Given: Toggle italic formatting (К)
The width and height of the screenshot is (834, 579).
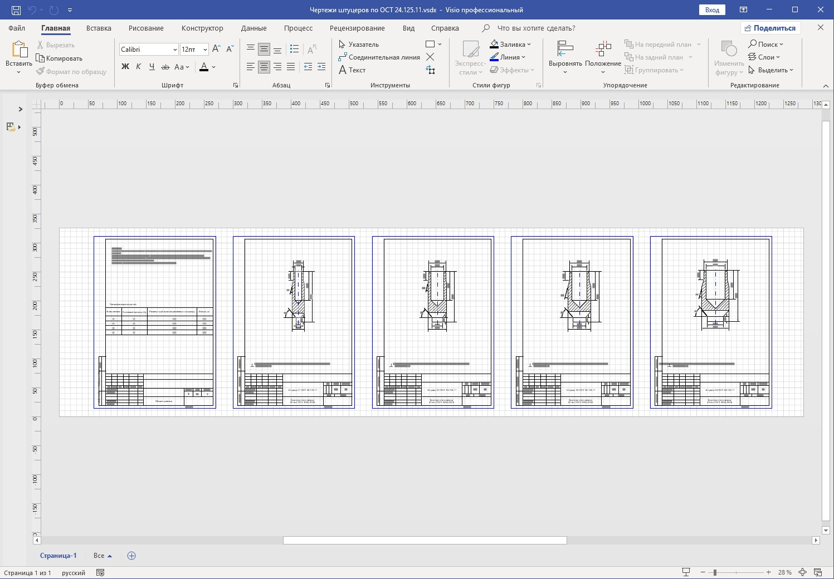Looking at the screenshot, I should (138, 67).
